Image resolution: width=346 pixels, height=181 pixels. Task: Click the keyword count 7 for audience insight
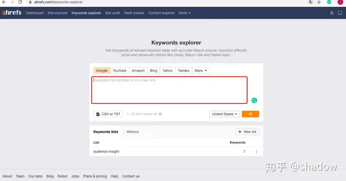coord(244,152)
